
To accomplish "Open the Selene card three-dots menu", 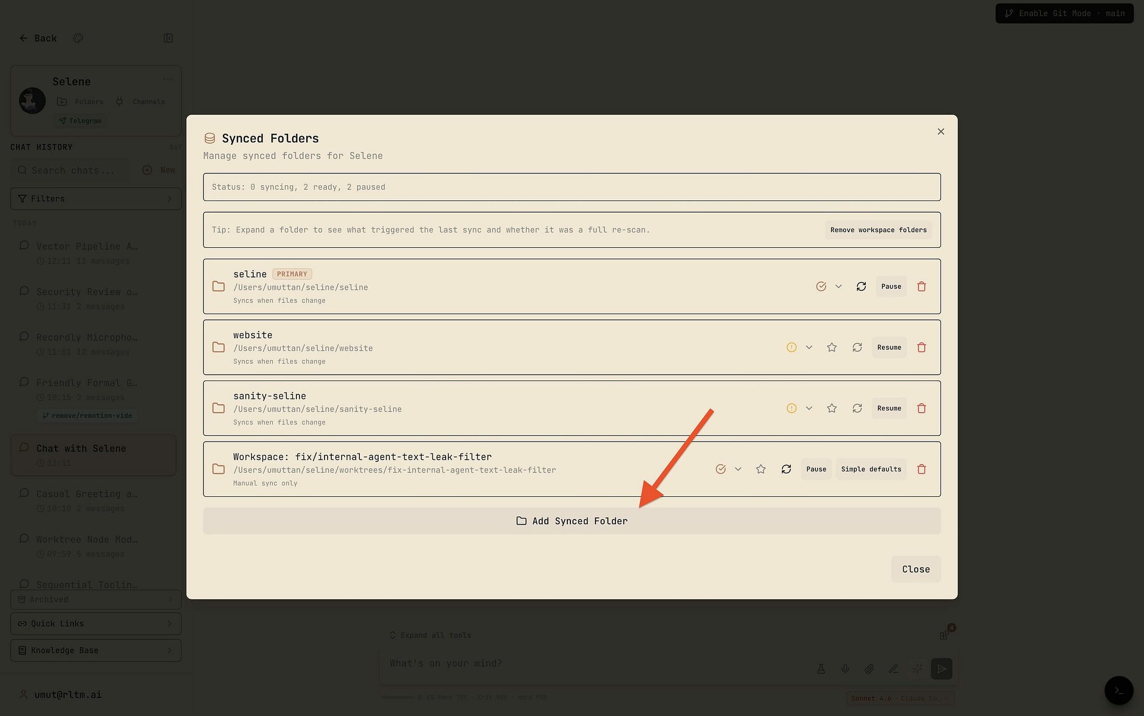I will (x=167, y=79).
